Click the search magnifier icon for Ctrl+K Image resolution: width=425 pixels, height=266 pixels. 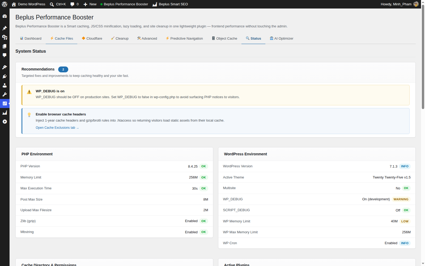[x=52, y=4]
